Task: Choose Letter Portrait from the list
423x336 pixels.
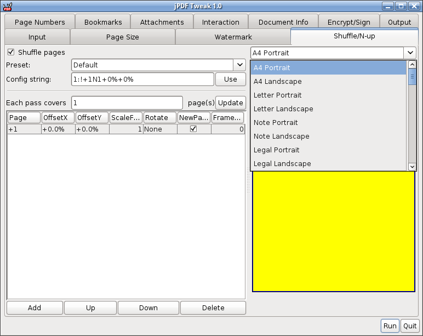Action: click(x=328, y=95)
